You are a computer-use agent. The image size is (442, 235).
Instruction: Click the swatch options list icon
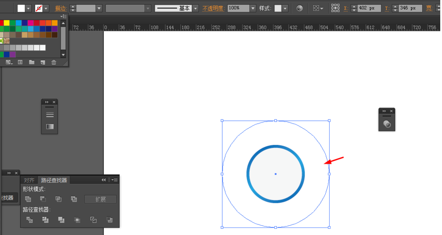pyautogui.click(x=20, y=62)
